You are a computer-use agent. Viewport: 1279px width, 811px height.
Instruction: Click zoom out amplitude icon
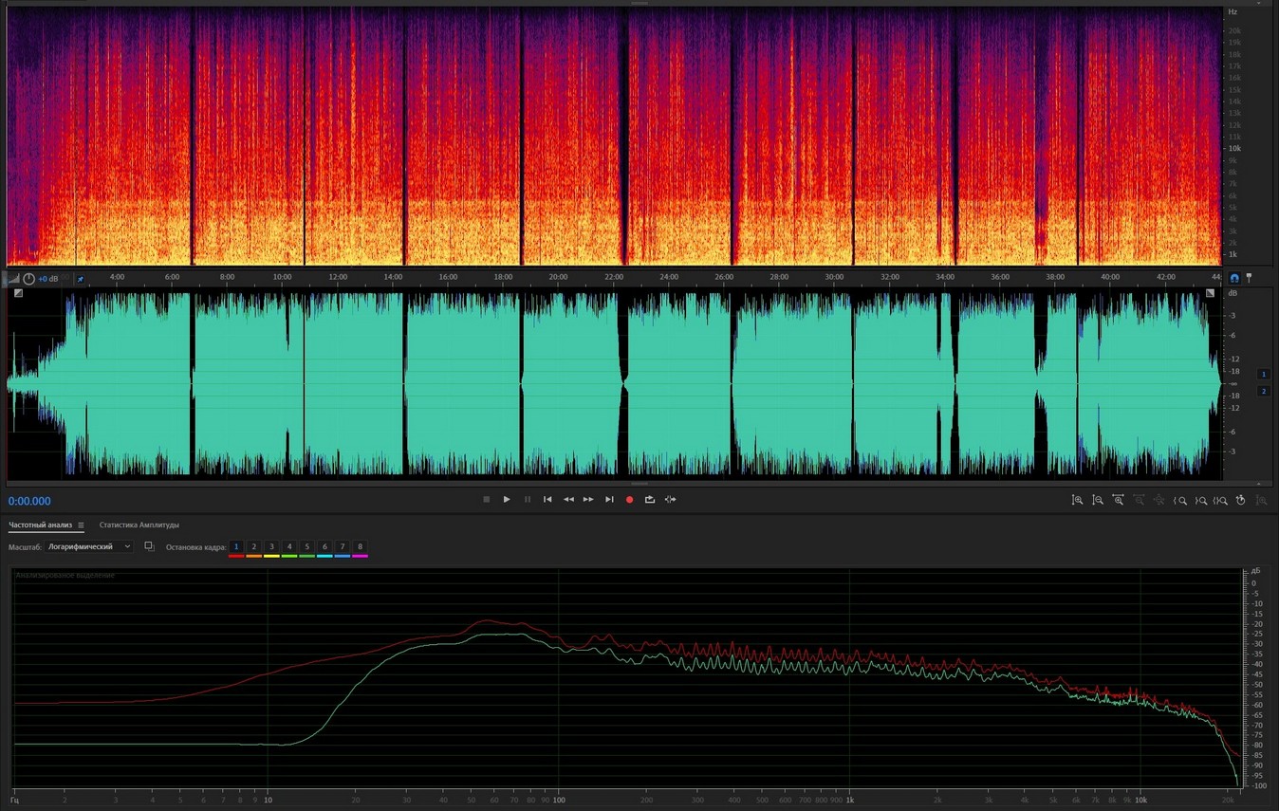[1098, 500]
